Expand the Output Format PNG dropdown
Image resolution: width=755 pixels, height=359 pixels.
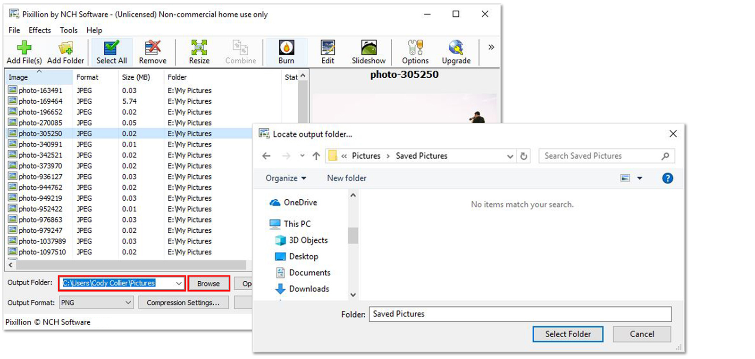[x=128, y=303]
